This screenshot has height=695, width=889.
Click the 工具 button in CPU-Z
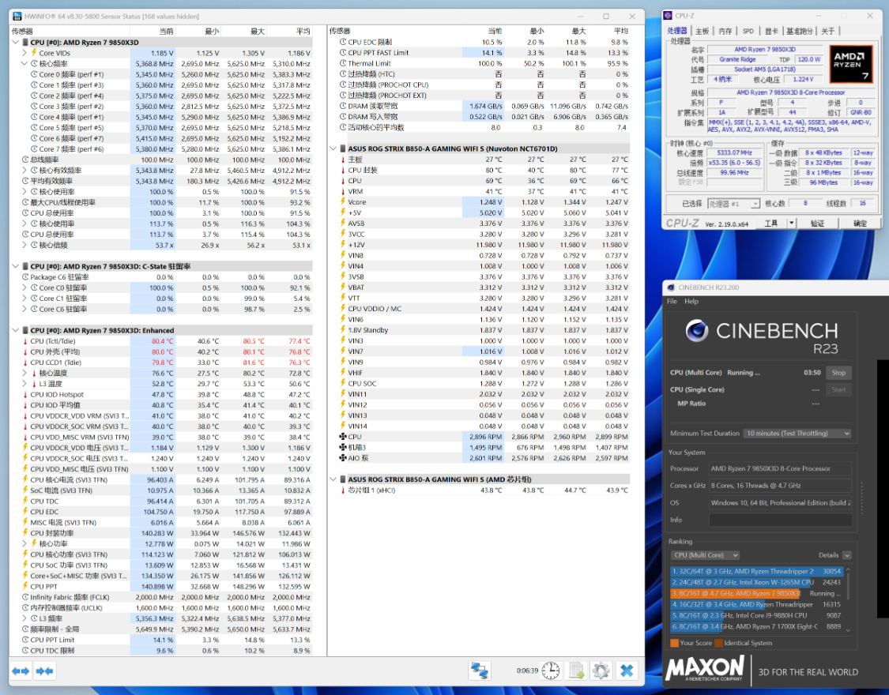(771, 224)
